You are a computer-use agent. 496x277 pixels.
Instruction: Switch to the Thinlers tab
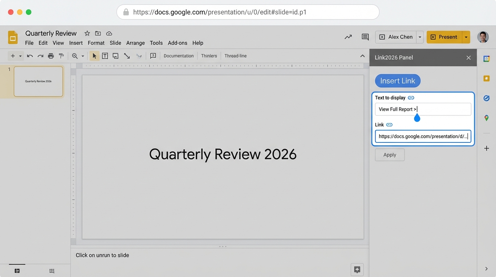209,56
